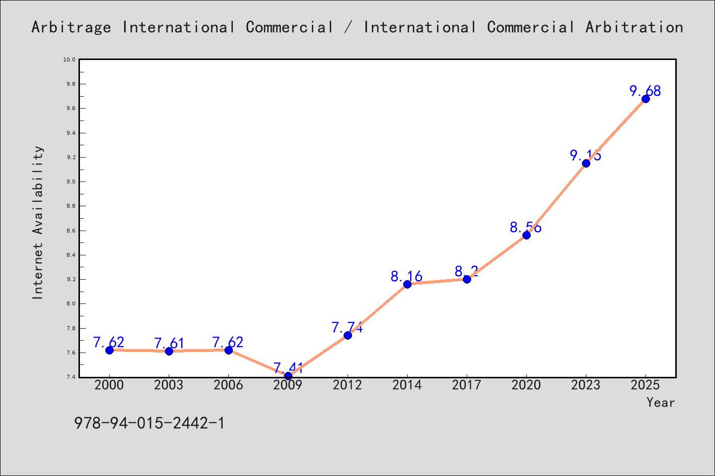715x476 pixels.
Task: Click the y-axis tick label 8.6
Action: pyautogui.click(x=71, y=231)
